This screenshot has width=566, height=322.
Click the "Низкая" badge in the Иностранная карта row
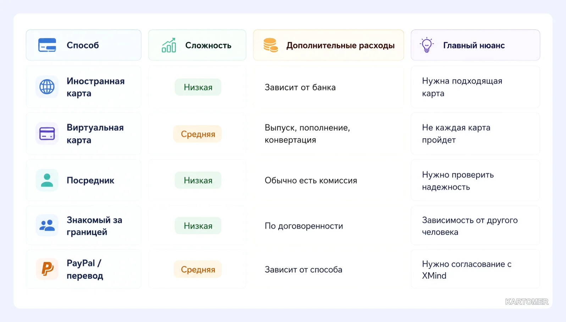[x=198, y=87]
